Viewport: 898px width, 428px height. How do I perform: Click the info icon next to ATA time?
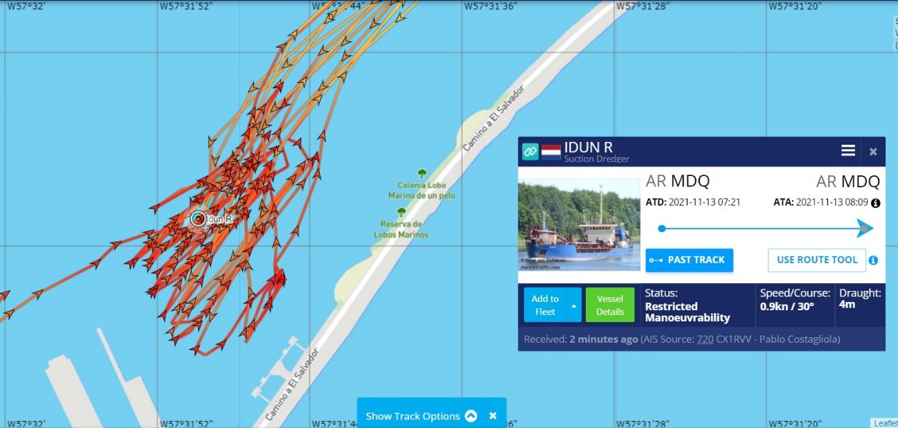875,203
